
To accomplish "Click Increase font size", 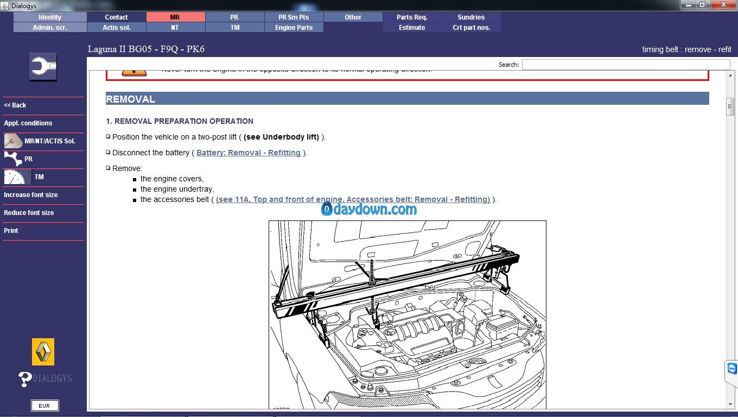I will tap(30, 195).
